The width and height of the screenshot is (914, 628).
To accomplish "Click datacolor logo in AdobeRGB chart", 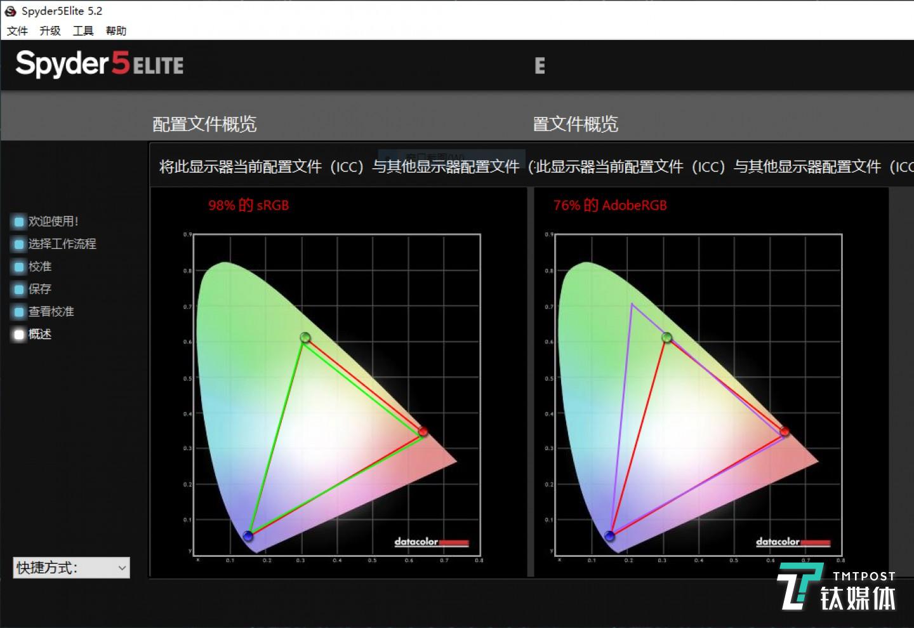I will [793, 542].
